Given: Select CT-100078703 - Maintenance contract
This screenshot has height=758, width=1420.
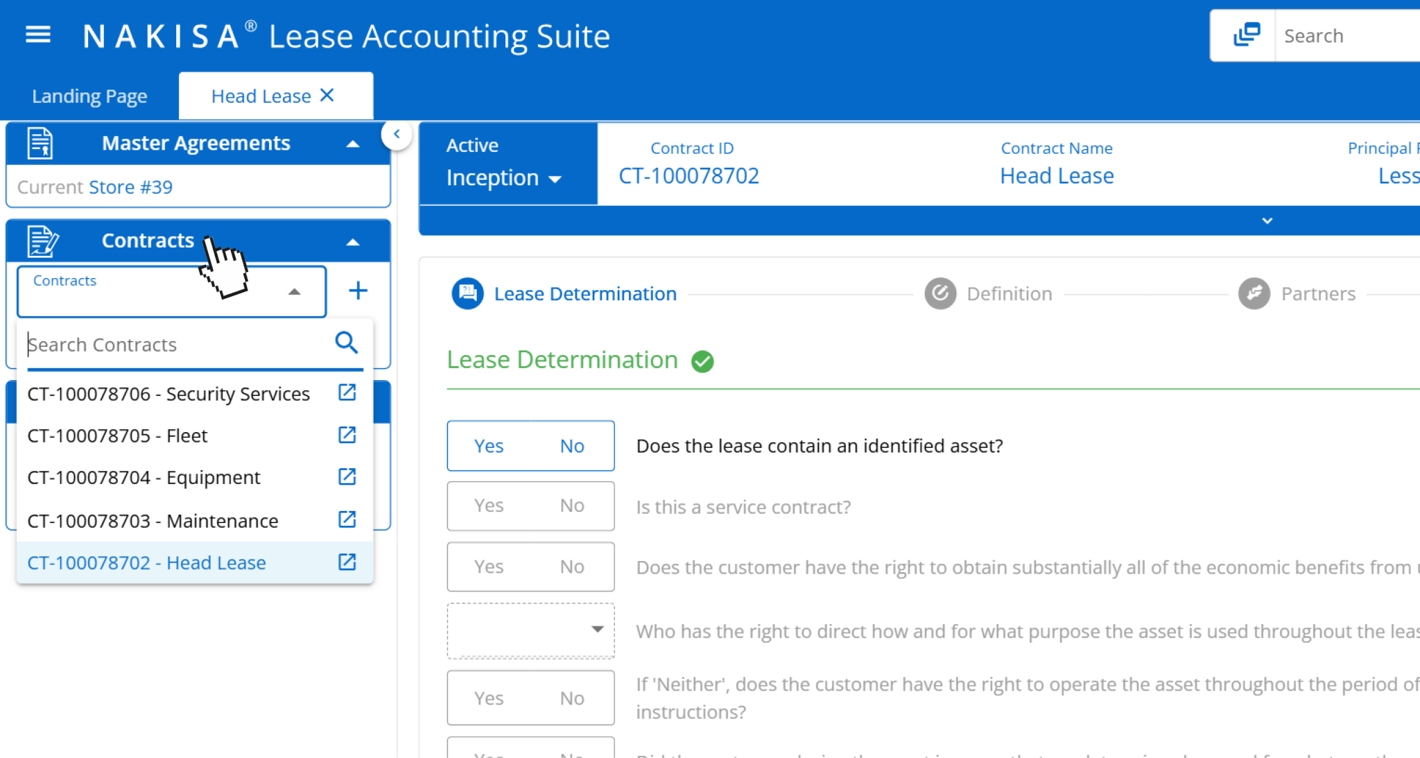Looking at the screenshot, I should tap(153, 520).
